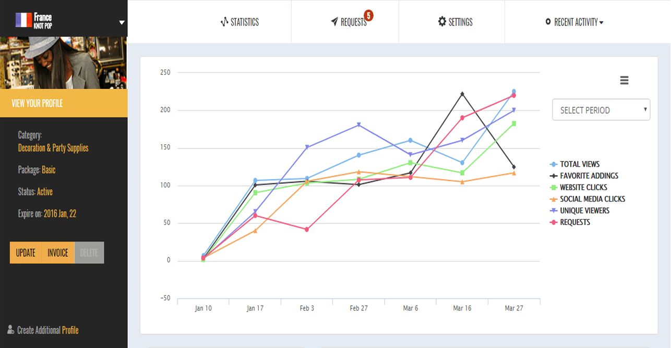Click the 'Jan 10' axis label
Viewport: 671px width, 348px height.
(203, 308)
